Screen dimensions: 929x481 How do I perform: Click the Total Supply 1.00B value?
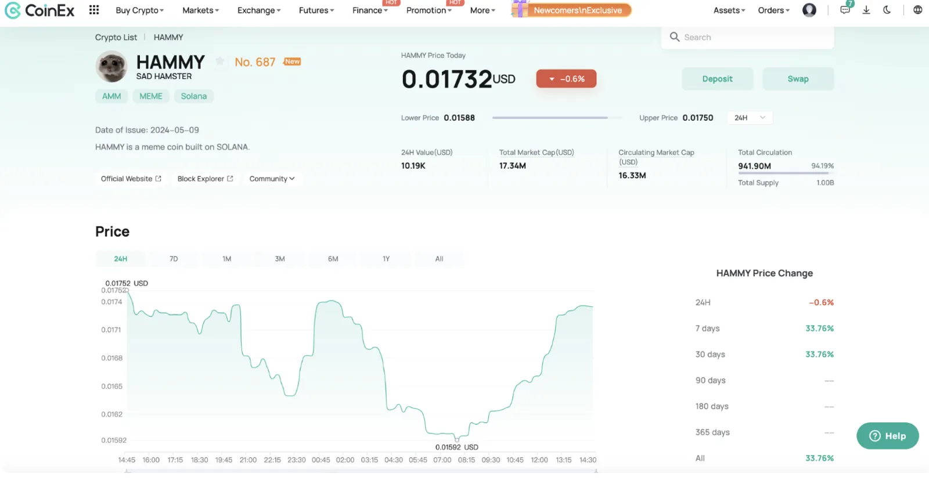(x=825, y=183)
